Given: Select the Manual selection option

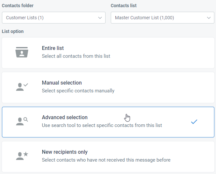Looking at the screenshot, I should (x=108, y=87).
